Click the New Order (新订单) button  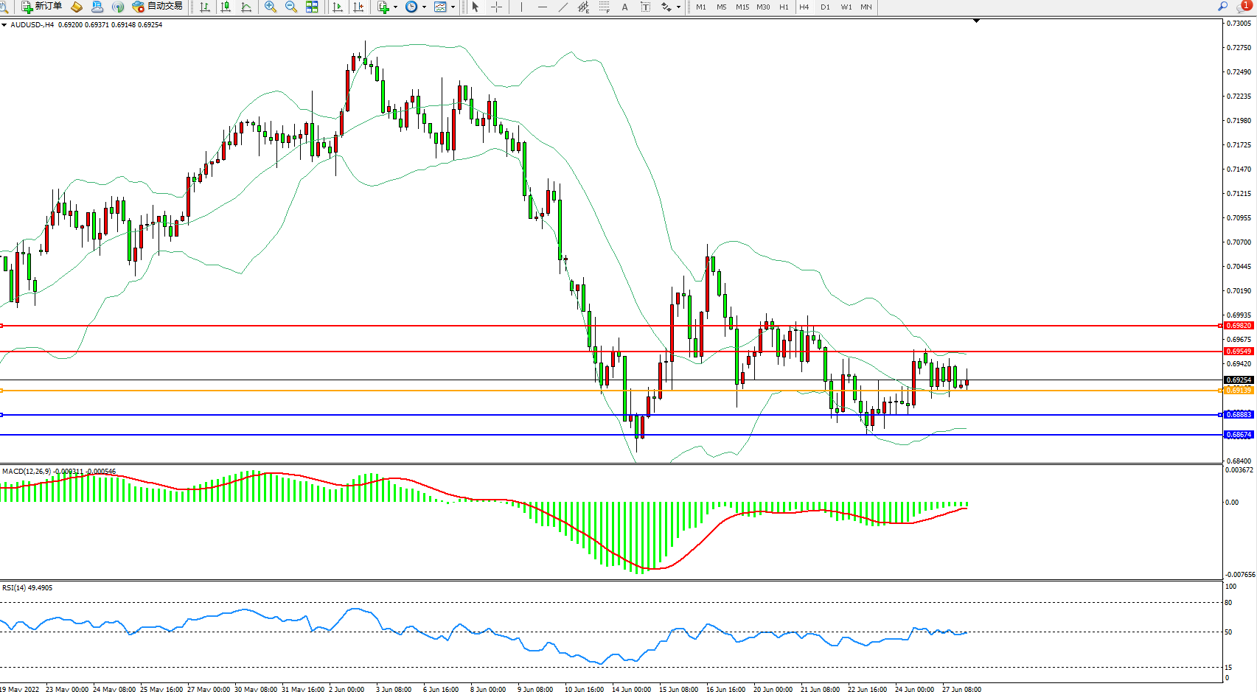pos(42,7)
